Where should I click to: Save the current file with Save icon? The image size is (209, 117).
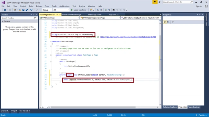[23, 10]
